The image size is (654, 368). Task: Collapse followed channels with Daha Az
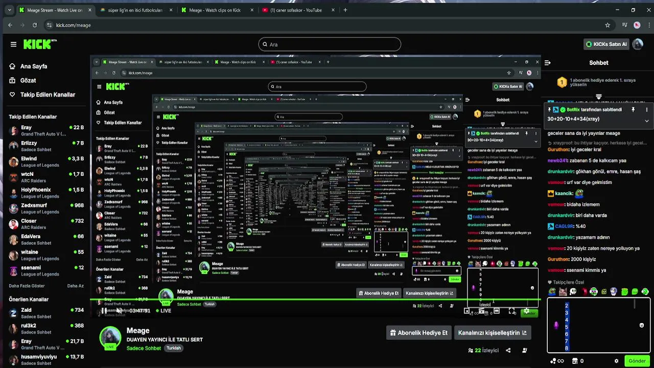[75, 286]
